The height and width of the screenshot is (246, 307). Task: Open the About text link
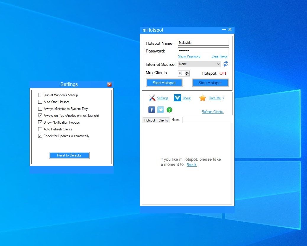[x=186, y=98]
